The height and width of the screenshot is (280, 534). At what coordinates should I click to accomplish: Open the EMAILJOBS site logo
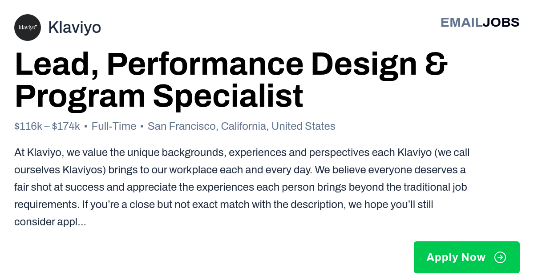point(480,22)
